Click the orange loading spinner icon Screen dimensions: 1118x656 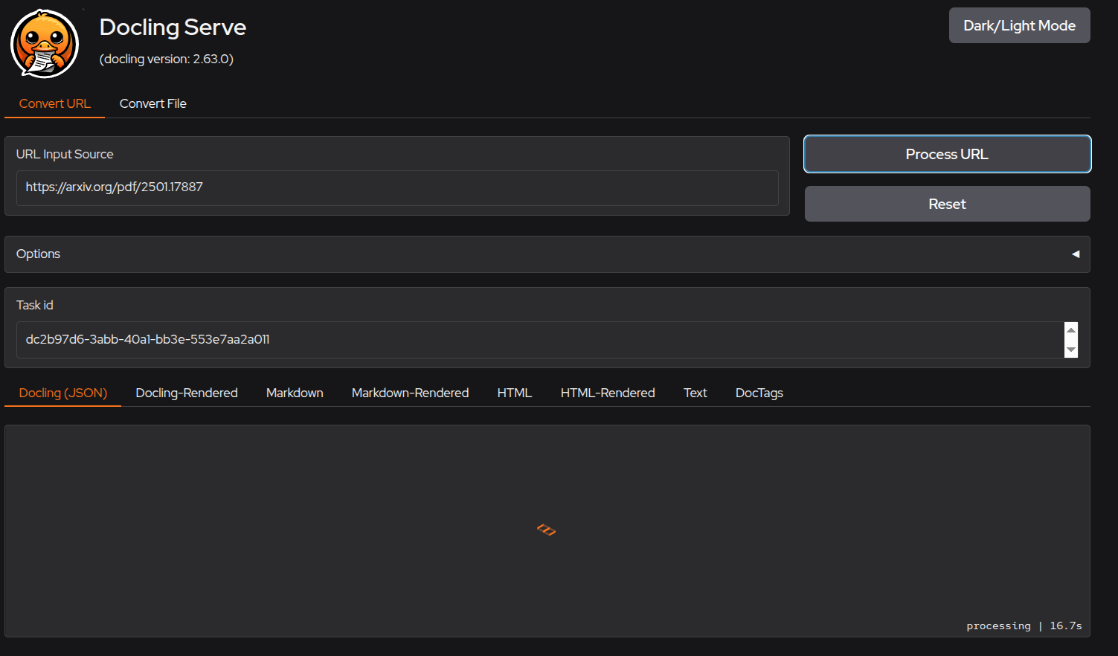tap(547, 530)
